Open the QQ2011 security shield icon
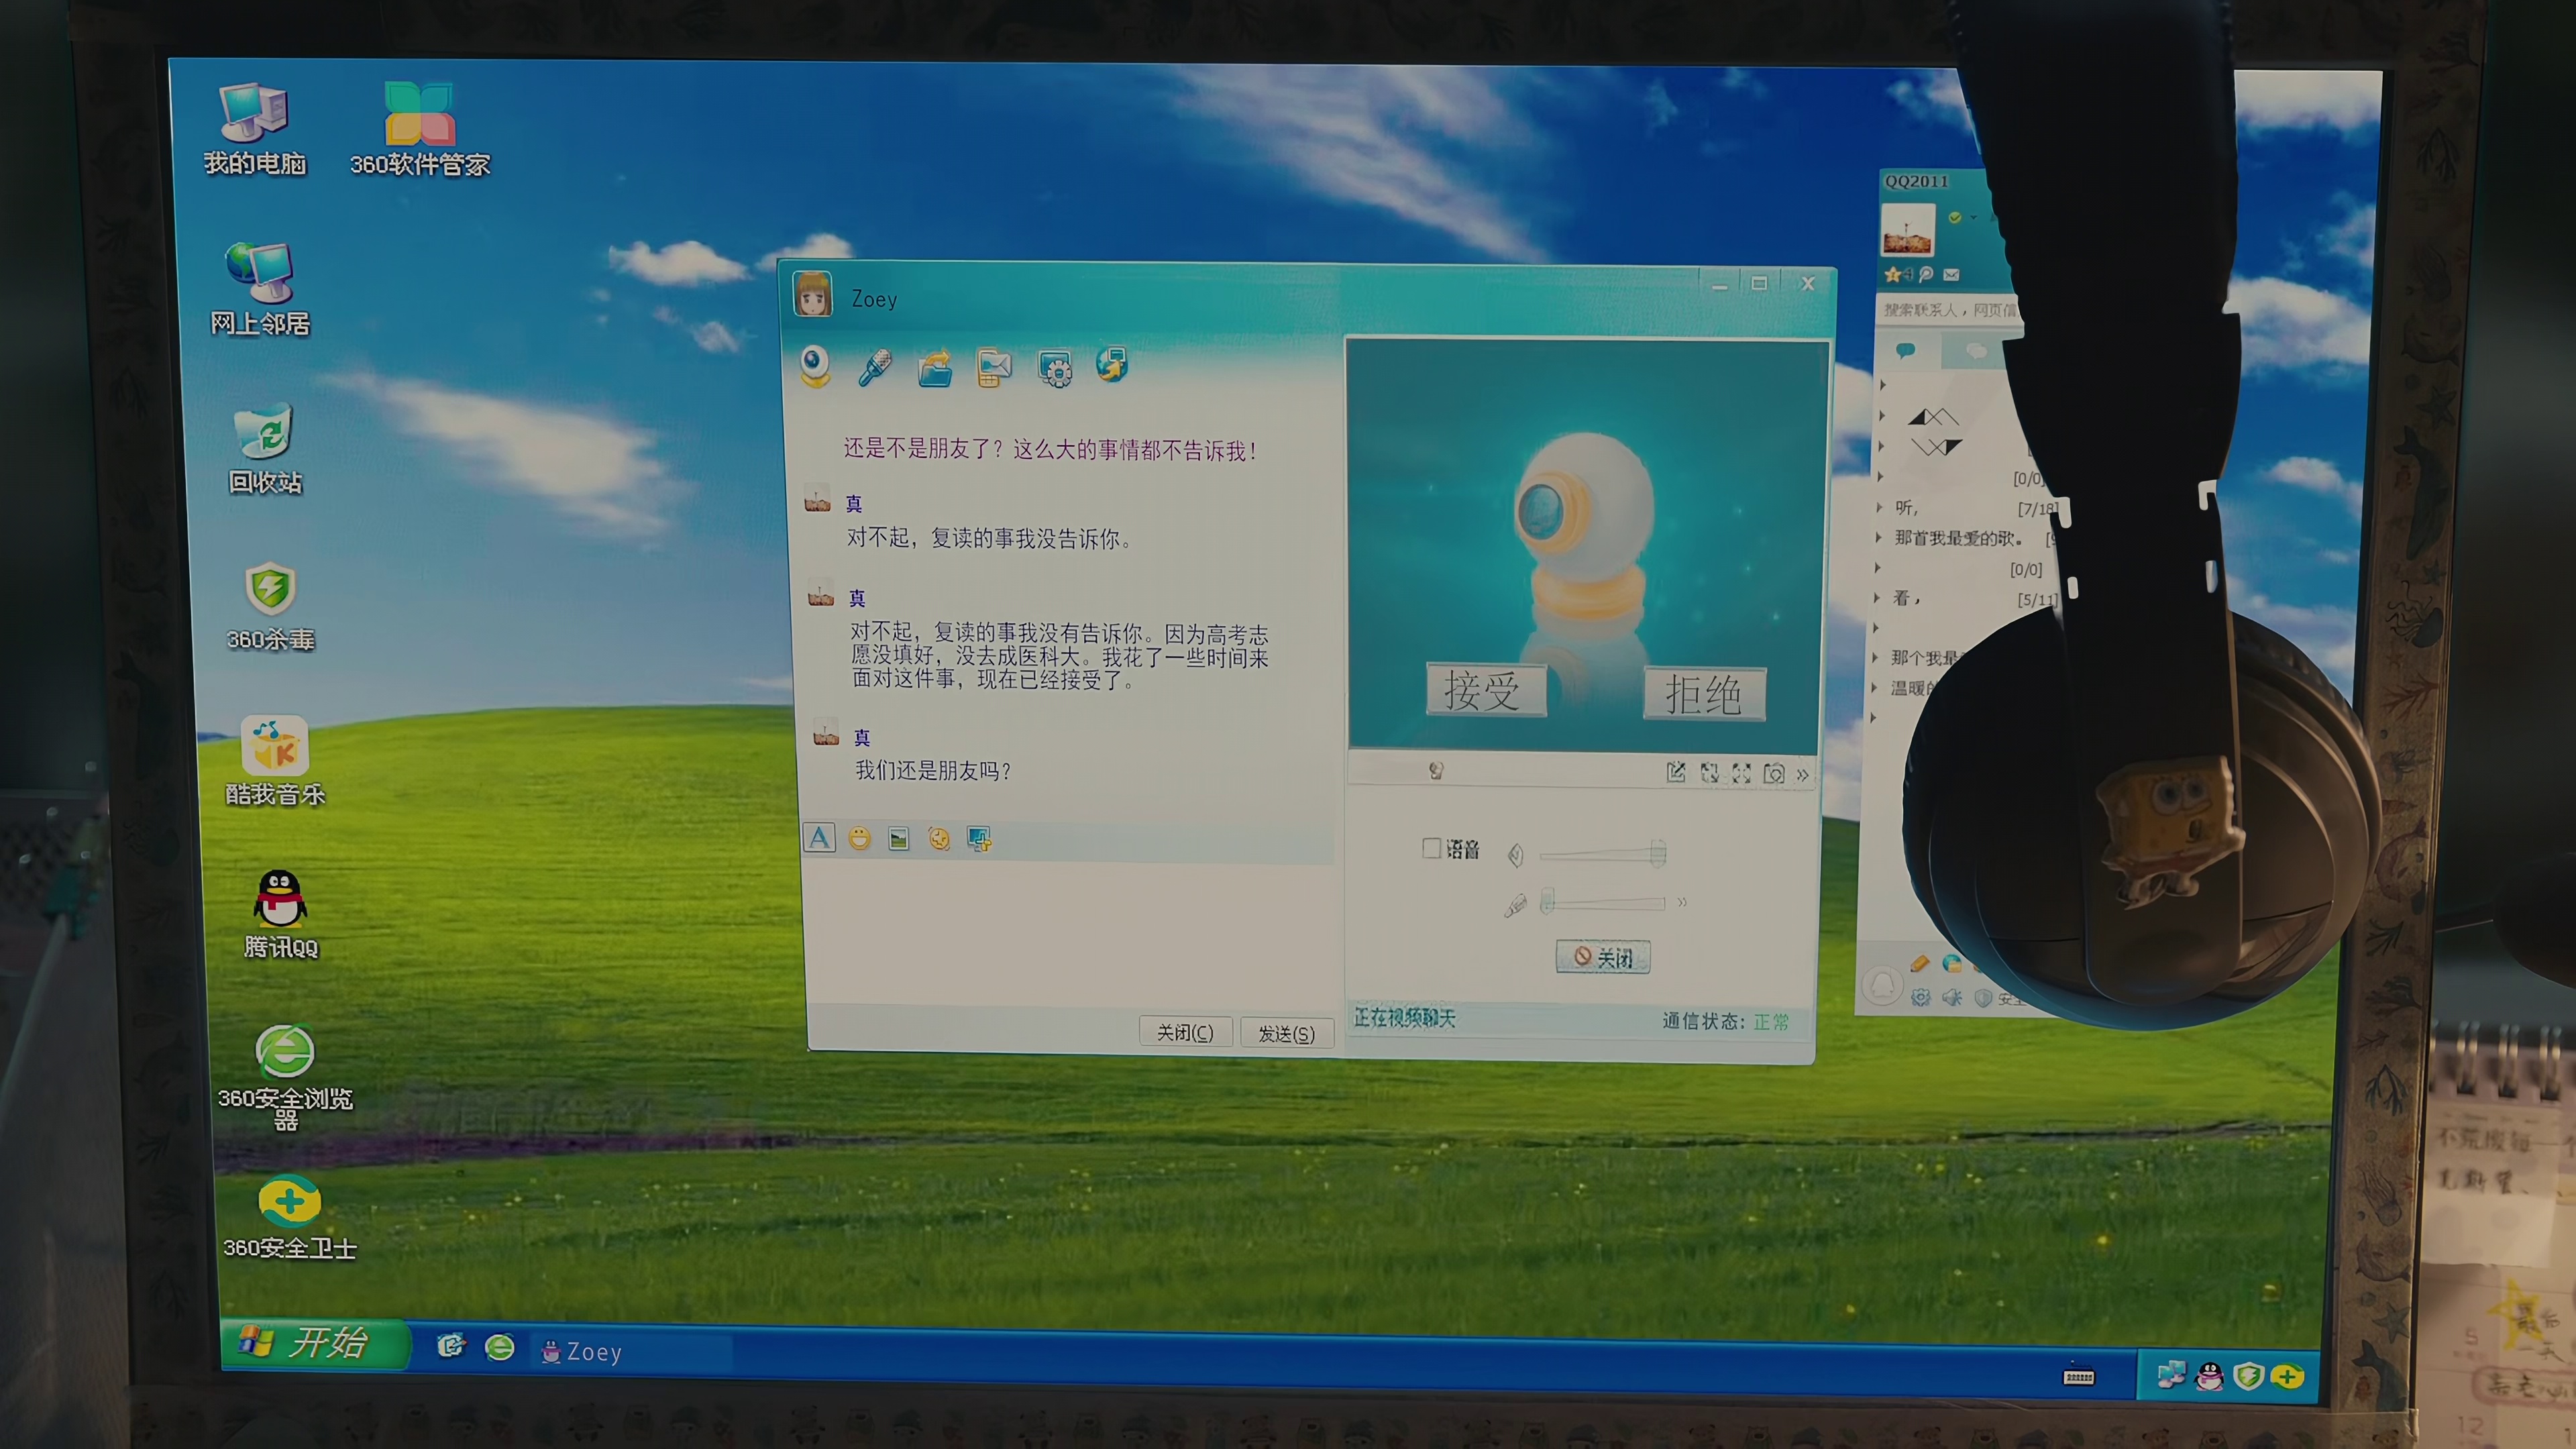 pyautogui.click(x=1984, y=998)
